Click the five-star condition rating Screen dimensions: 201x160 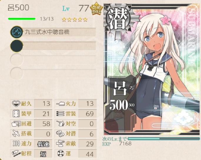click(75, 20)
